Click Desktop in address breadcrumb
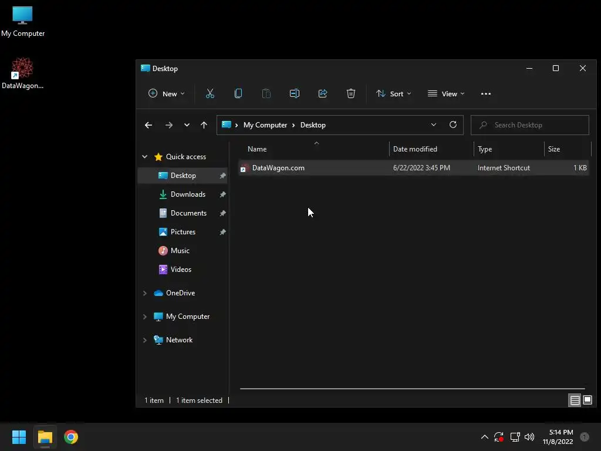This screenshot has height=451, width=601. [x=313, y=125]
